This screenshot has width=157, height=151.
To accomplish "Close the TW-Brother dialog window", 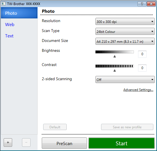I will tap(151, 4).
